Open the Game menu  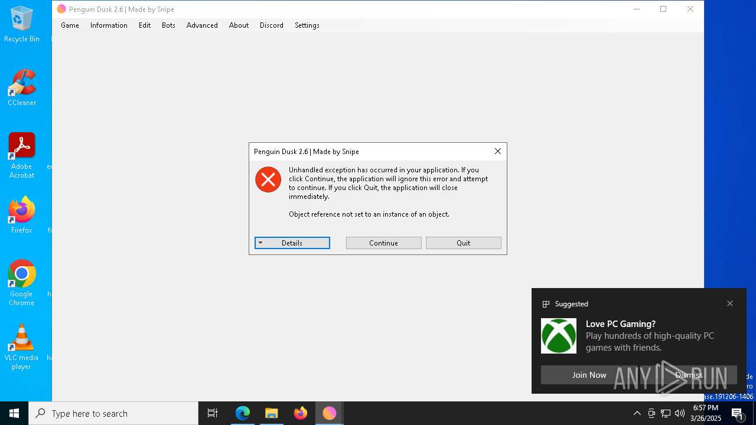pyautogui.click(x=70, y=25)
